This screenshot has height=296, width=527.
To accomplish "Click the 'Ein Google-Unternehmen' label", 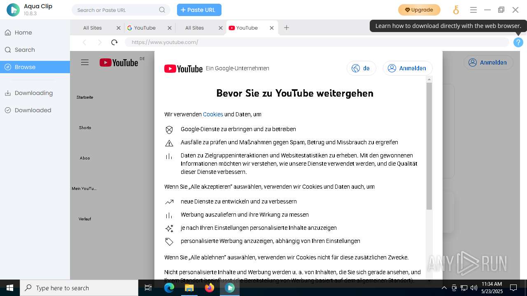I will pyautogui.click(x=238, y=68).
